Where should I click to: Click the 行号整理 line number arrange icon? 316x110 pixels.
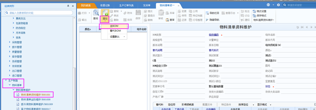(190, 20)
